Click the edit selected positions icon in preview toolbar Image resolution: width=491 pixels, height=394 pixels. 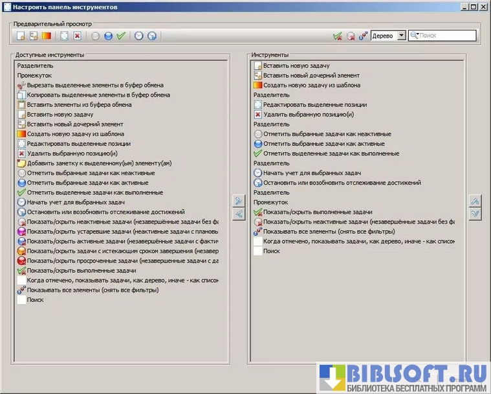coord(64,36)
